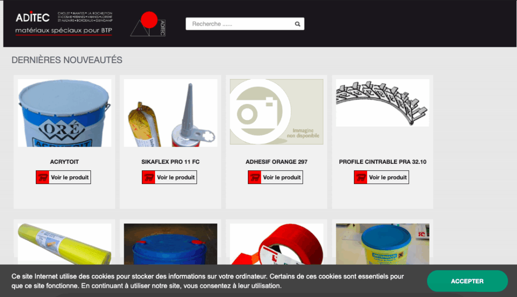
Task: Click the PROFILE CINTRABLE PRA 32.10 title
Action: [x=382, y=162]
